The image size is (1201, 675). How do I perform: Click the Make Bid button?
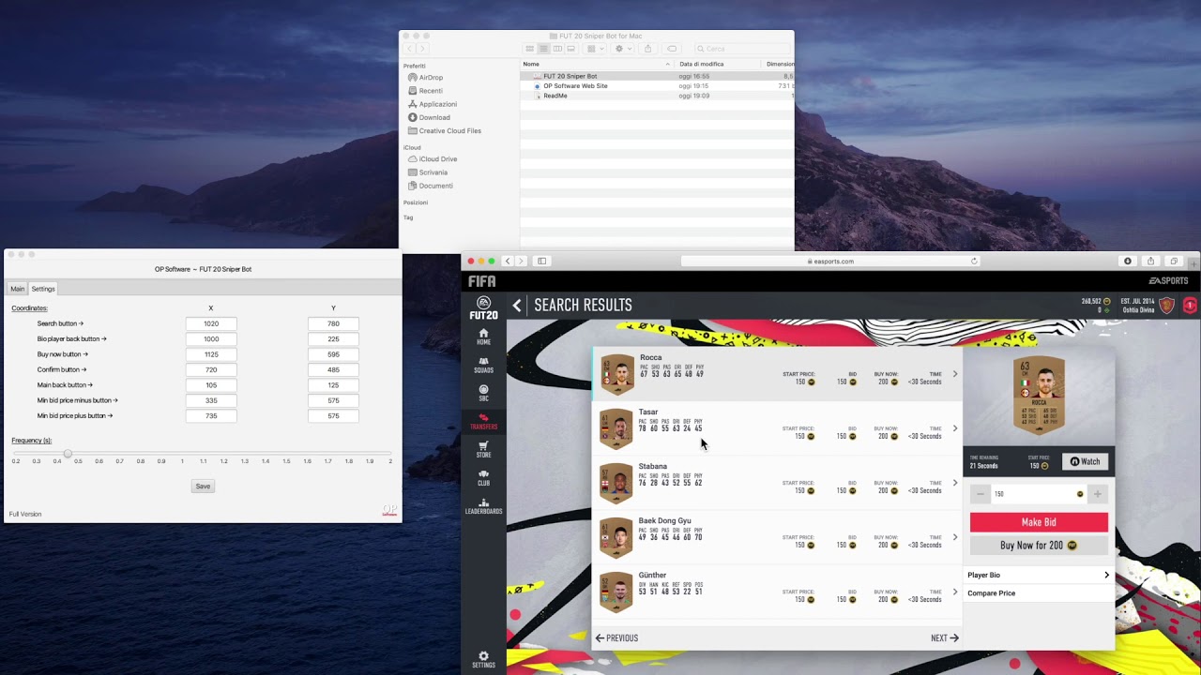coord(1039,522)
